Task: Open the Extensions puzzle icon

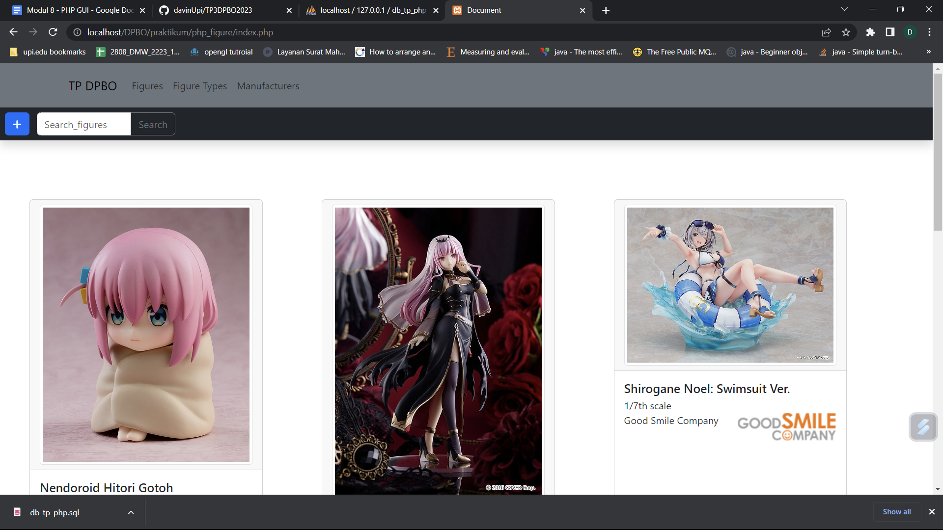Action: 870,32
